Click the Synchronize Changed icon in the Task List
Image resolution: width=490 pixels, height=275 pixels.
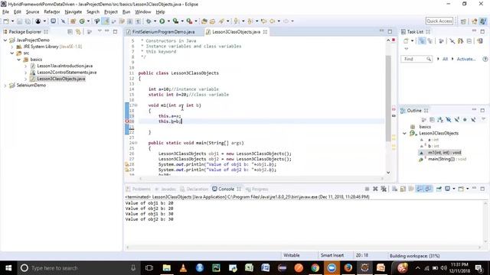(x=480, y=40)
